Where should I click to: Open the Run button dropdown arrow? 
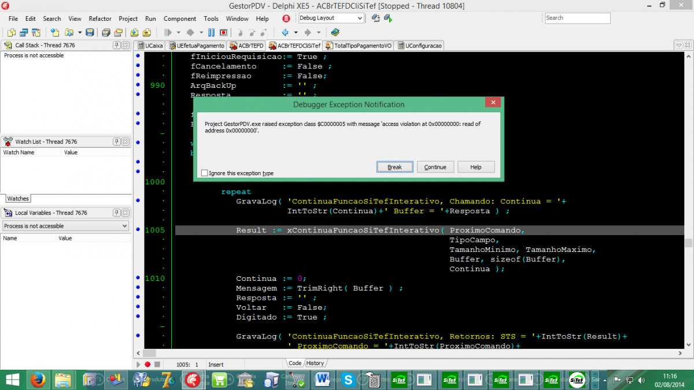coord(178,32)
